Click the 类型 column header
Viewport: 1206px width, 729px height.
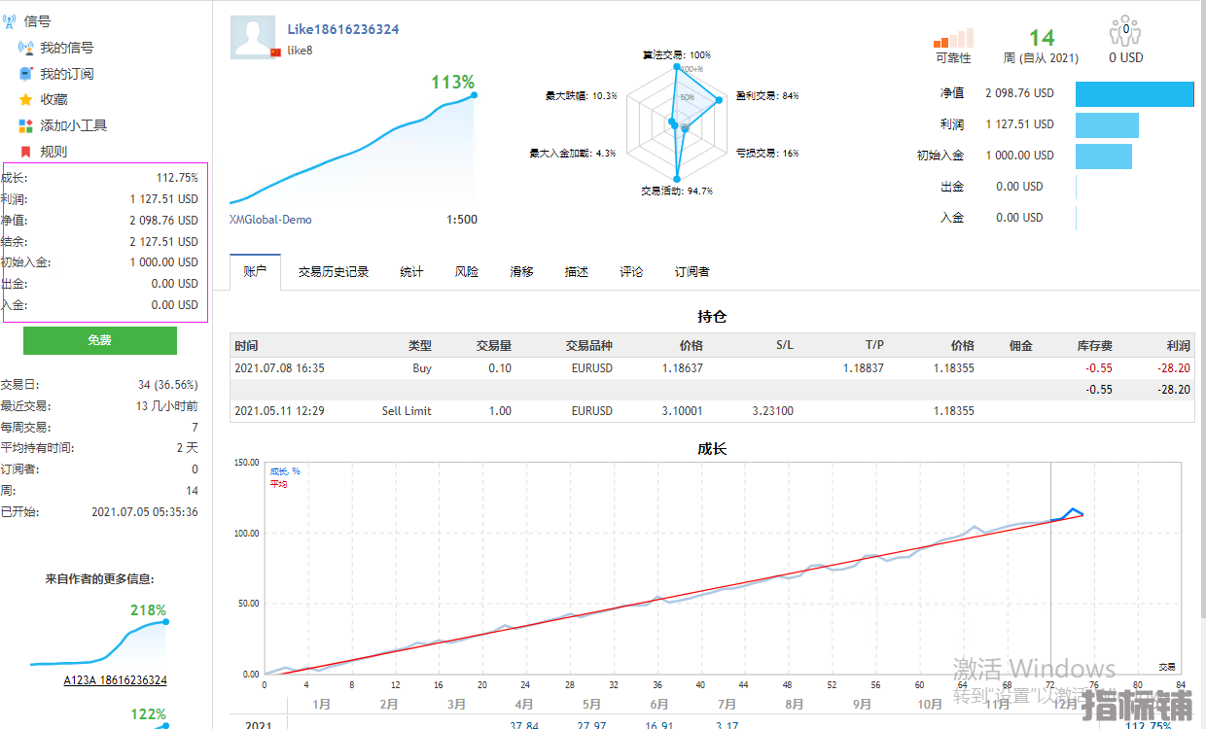(x=420, y=346)
